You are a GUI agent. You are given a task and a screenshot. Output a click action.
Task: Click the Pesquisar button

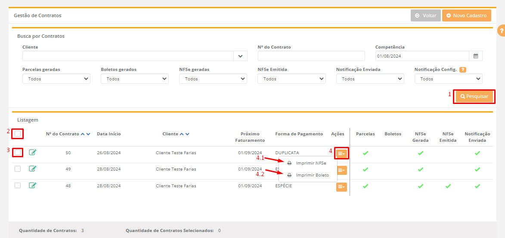pos(474,97)
